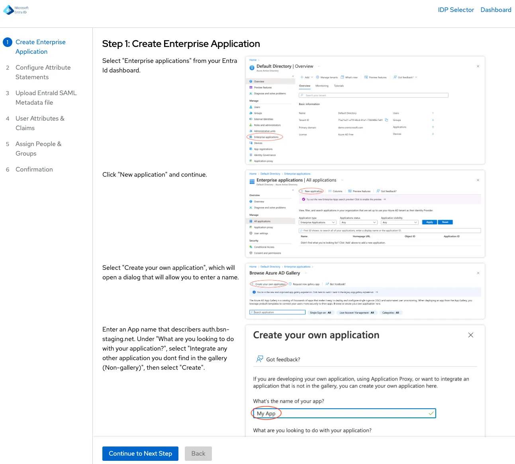Open the Default Directory Overview screenshot

coord(365,110)
